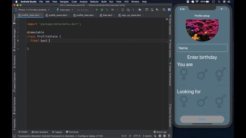
Task: Select female symbol under You are
Action: click(184, 75)
